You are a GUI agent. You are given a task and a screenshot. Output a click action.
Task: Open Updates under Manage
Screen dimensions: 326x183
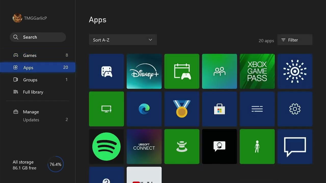pyautogui.click(x=38, y=120)
